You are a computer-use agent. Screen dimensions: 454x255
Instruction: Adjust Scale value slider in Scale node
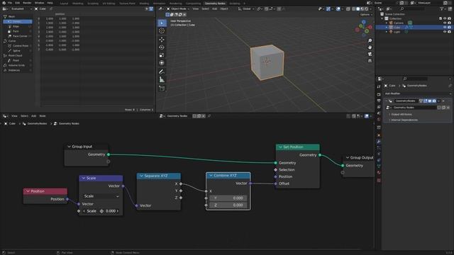click(101, 211)
